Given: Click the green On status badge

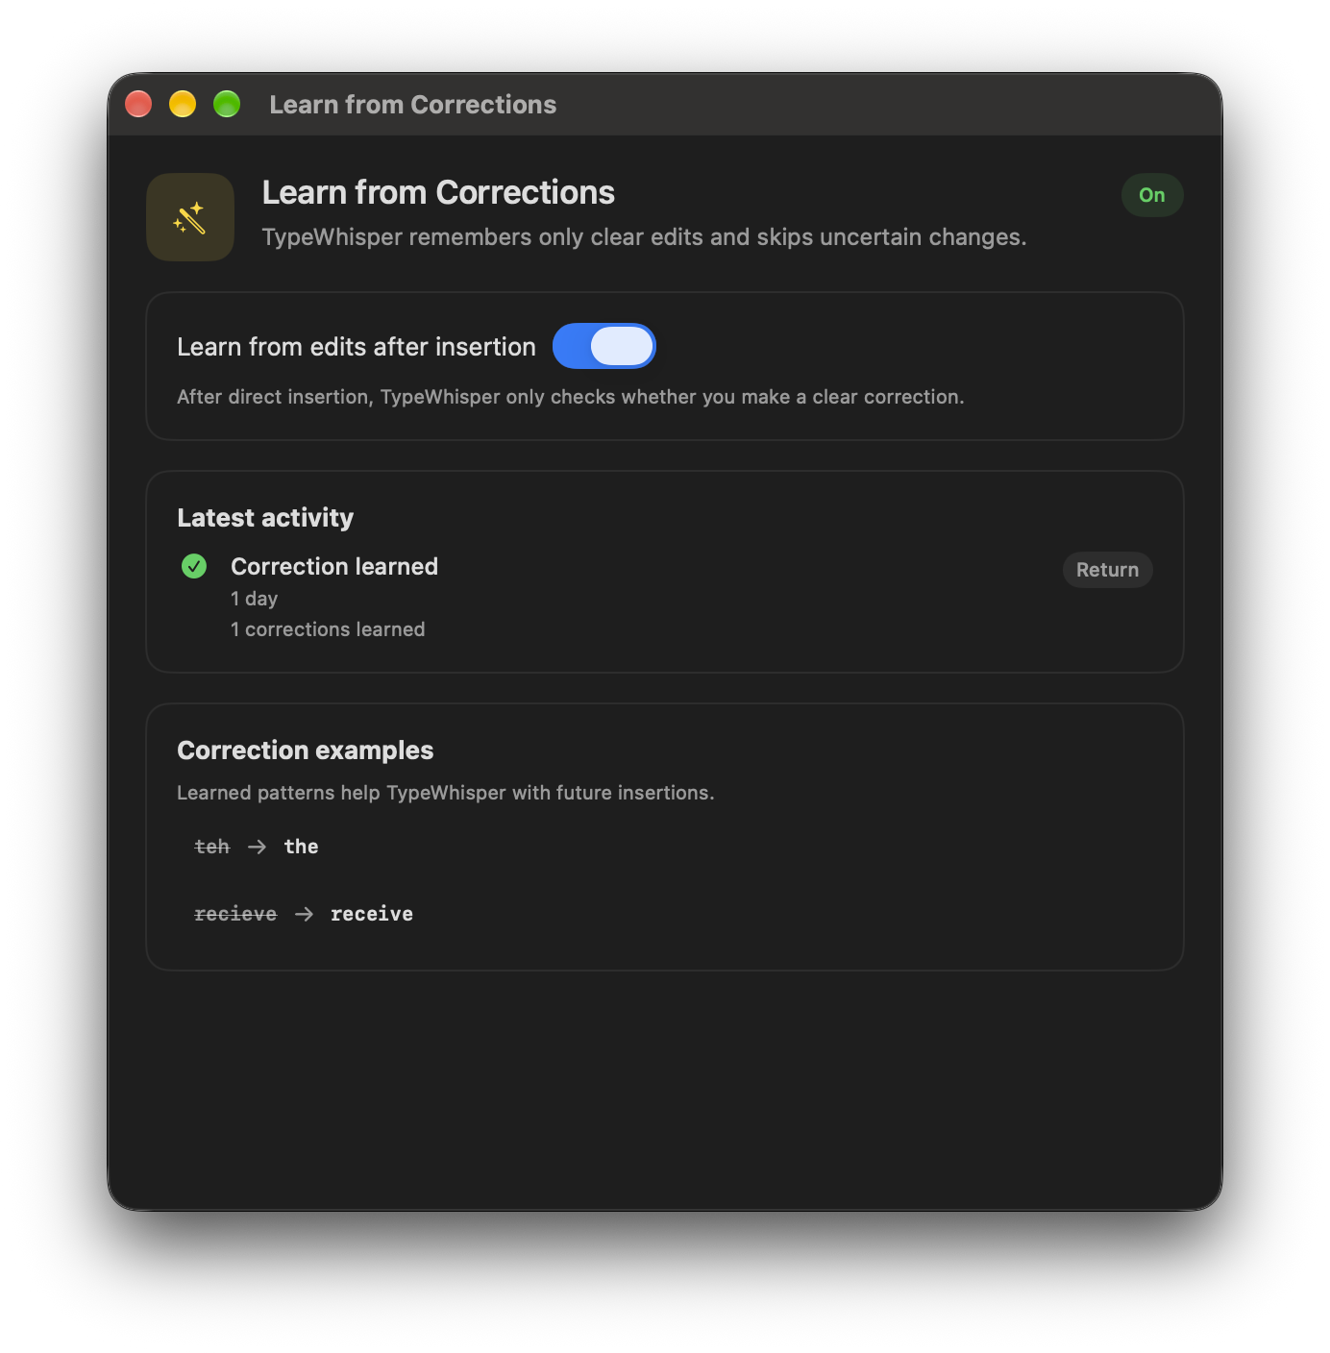Looking at the screenshot, I should pos(1152,195).
